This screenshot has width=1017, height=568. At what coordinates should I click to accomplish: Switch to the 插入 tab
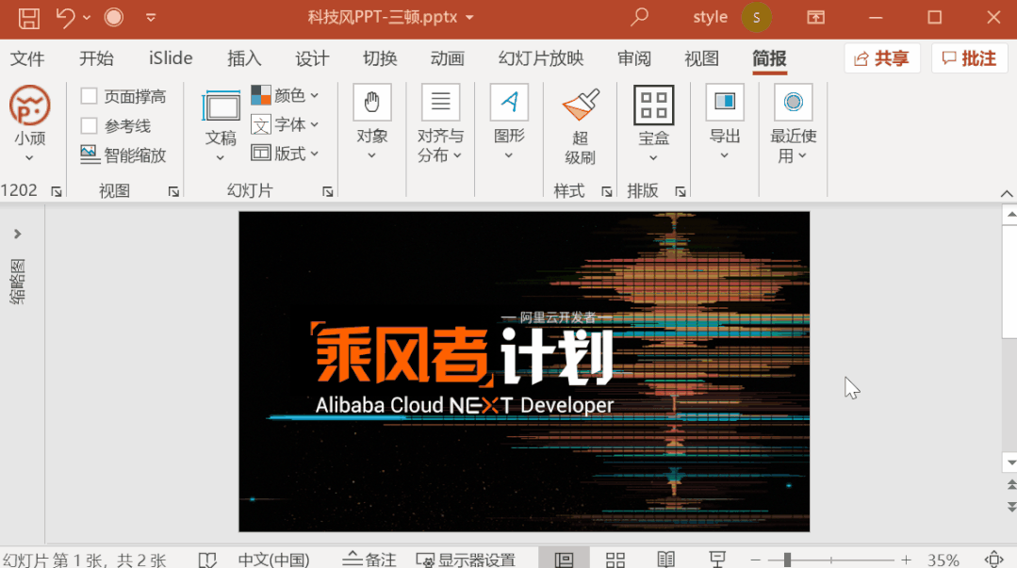pyautogui.click(x=244, y=58)
